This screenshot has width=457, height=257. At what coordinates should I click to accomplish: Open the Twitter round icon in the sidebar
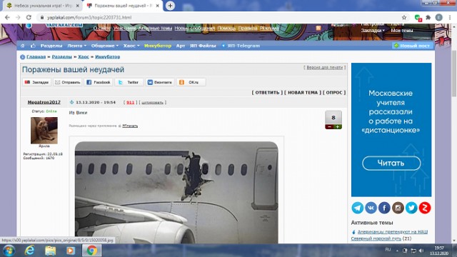click(411, 208)
